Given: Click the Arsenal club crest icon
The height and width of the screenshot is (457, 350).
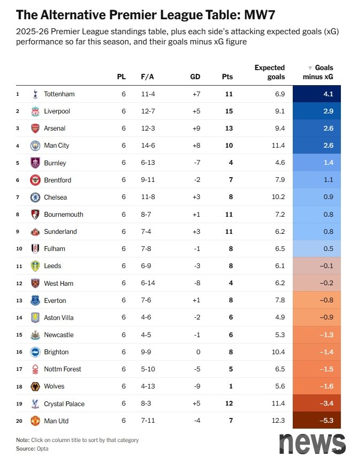Looking at the screenshot, I should click(x=35, y=128).
